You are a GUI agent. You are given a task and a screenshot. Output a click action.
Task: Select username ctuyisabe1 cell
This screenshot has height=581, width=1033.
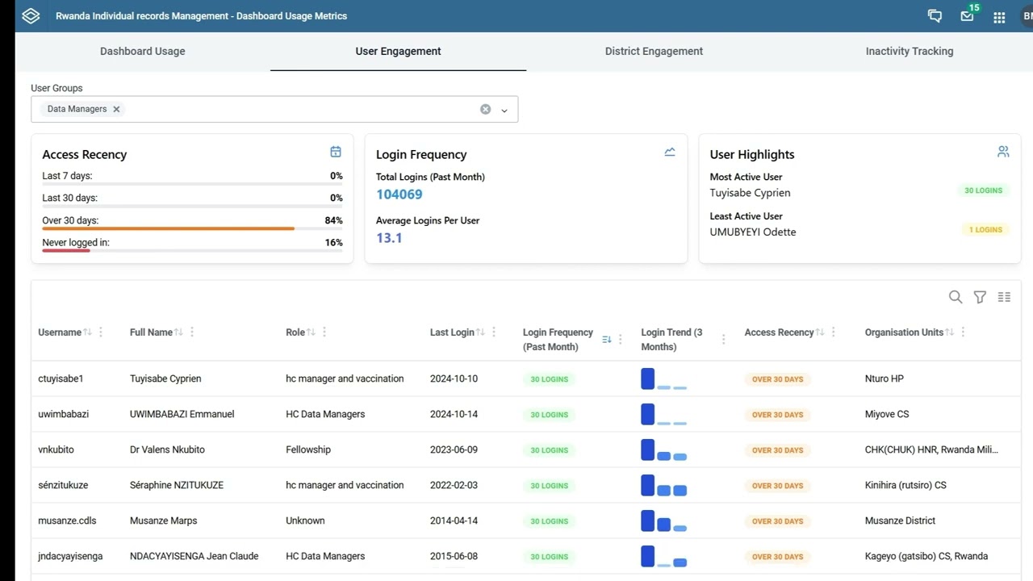[61, 378]
